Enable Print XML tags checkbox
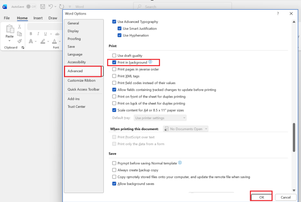The image size is (301, 202). (x=114, y=76)
